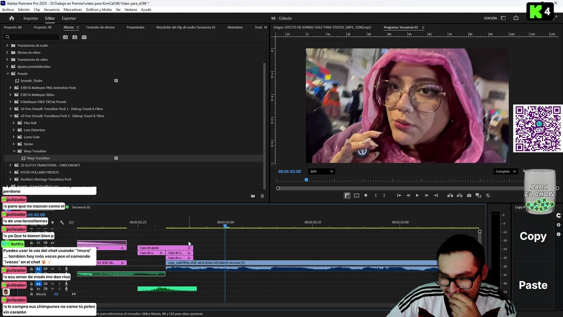
Task: Expand the Transiciones de vídeo folder
Action: [x=7, y=59]
